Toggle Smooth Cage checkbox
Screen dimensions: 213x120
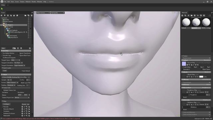point(2,55)
